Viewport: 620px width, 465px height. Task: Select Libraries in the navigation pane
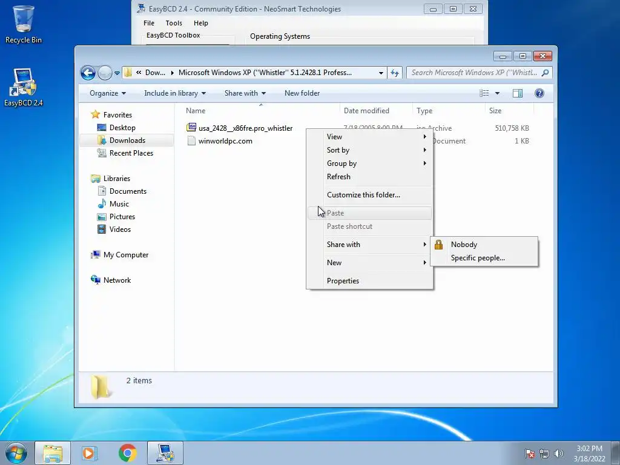117,179
